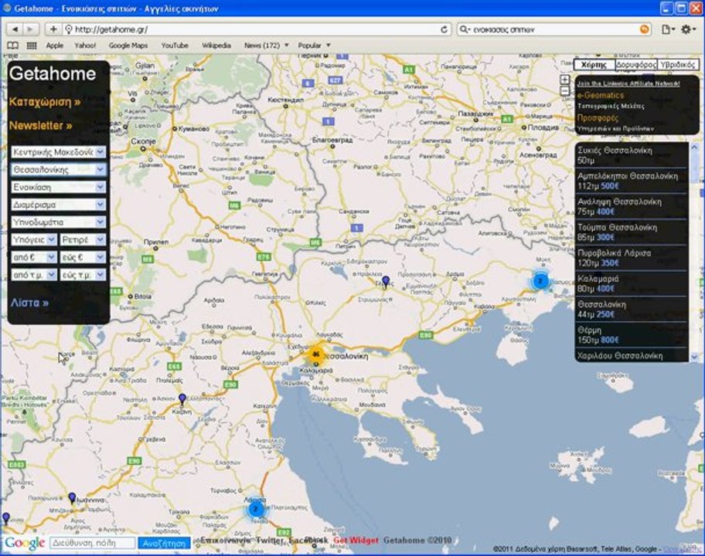Open region dropdown Κεντρικής Μακεδονίας
705x556 pixels.
59,152
